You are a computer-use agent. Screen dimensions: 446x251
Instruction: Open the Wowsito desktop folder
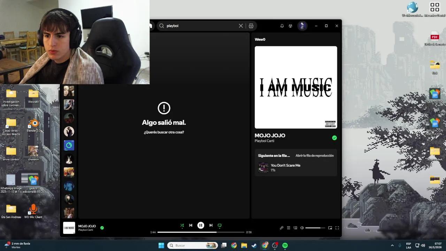click(x=33, y=97)
